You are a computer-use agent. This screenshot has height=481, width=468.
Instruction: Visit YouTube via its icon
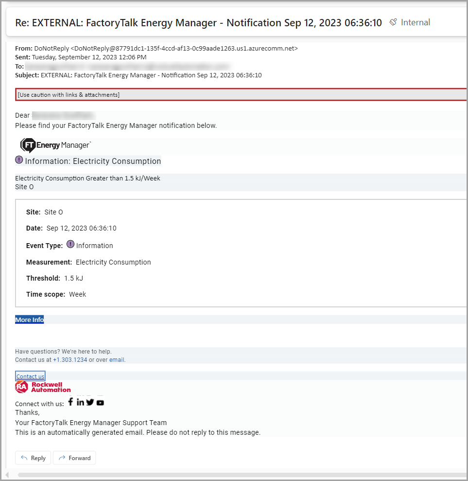click(x=100, y=402)
